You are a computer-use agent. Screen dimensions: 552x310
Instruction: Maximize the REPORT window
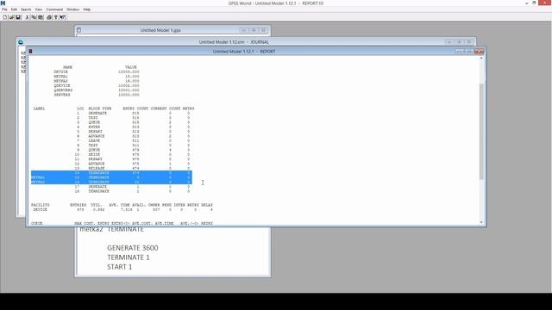click(469, 52)
